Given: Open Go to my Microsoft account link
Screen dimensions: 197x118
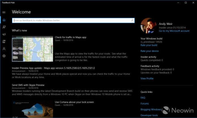Looking at the screenshot, I should pos(174,31).
